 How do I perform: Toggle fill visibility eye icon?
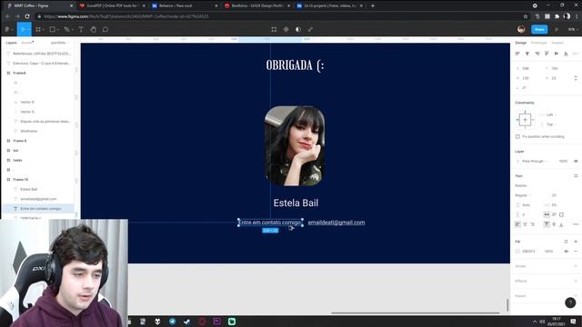[566, 252]
